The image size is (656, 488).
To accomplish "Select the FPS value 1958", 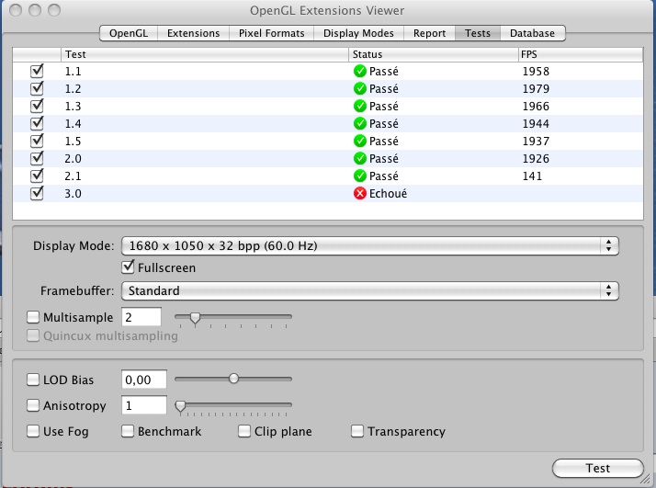I will 536,72.
